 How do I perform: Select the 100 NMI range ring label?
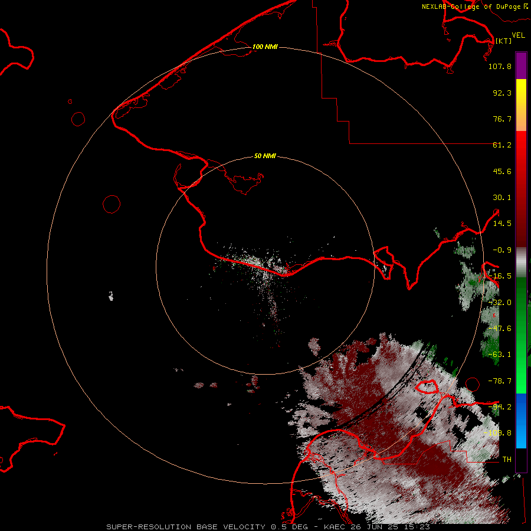coord(265,47)
